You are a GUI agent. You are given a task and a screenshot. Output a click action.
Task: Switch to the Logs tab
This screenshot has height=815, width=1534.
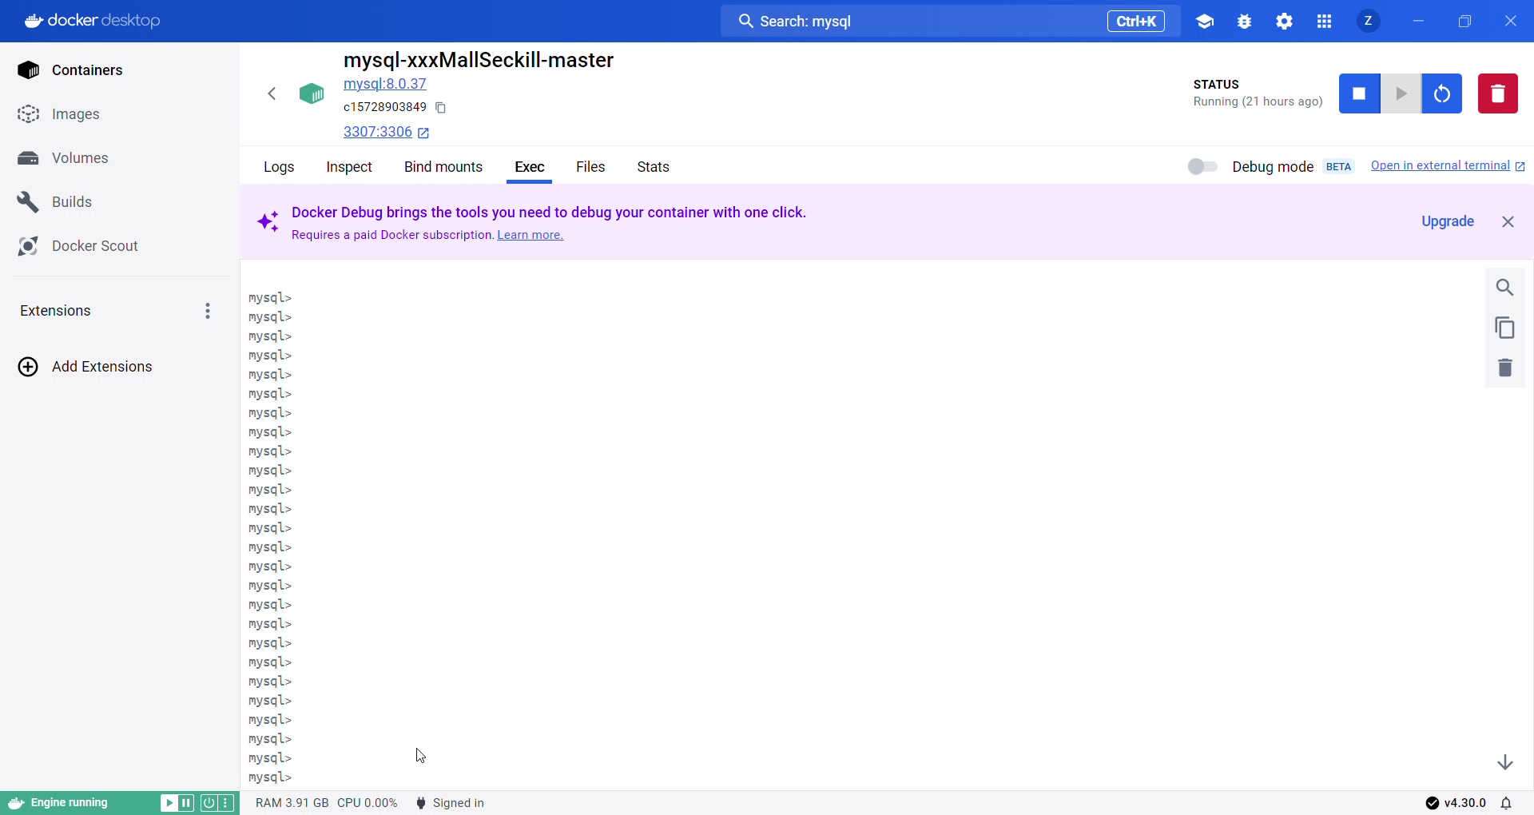pyautogui.click(x=280, y=168)
